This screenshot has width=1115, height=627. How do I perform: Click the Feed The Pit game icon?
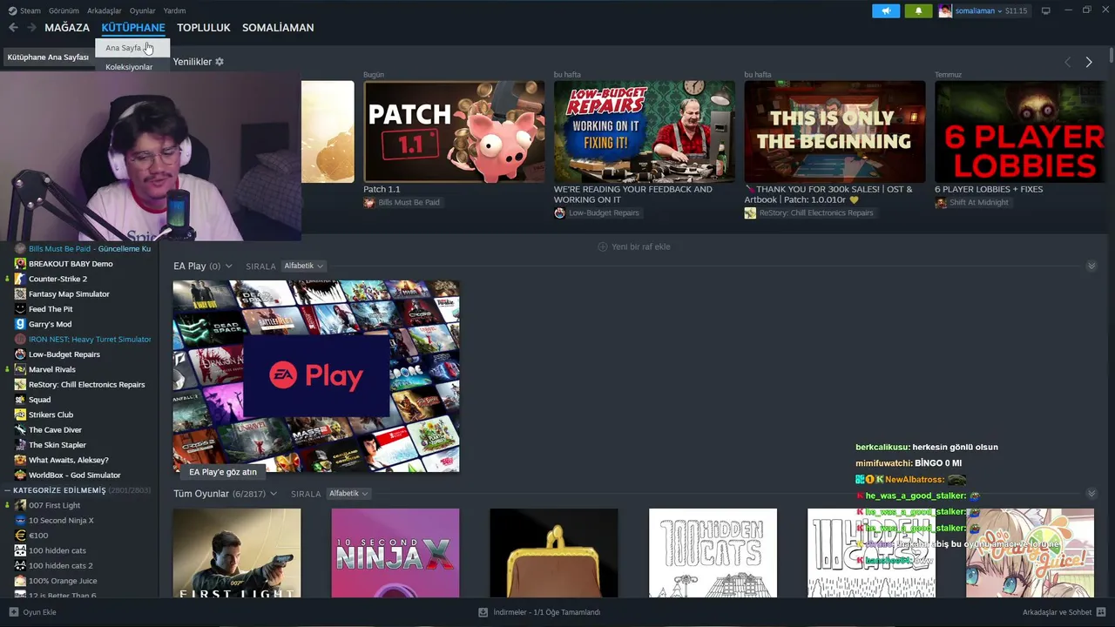pos(20,309)
